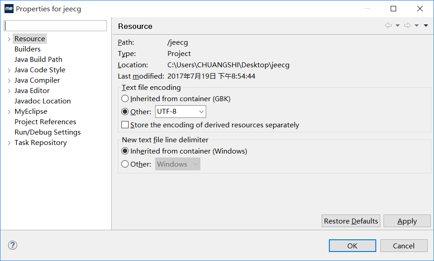Open the Builders properties page
Image resolution: width=434 pixels, height=261 pixels.
click(x=28, y=49)
